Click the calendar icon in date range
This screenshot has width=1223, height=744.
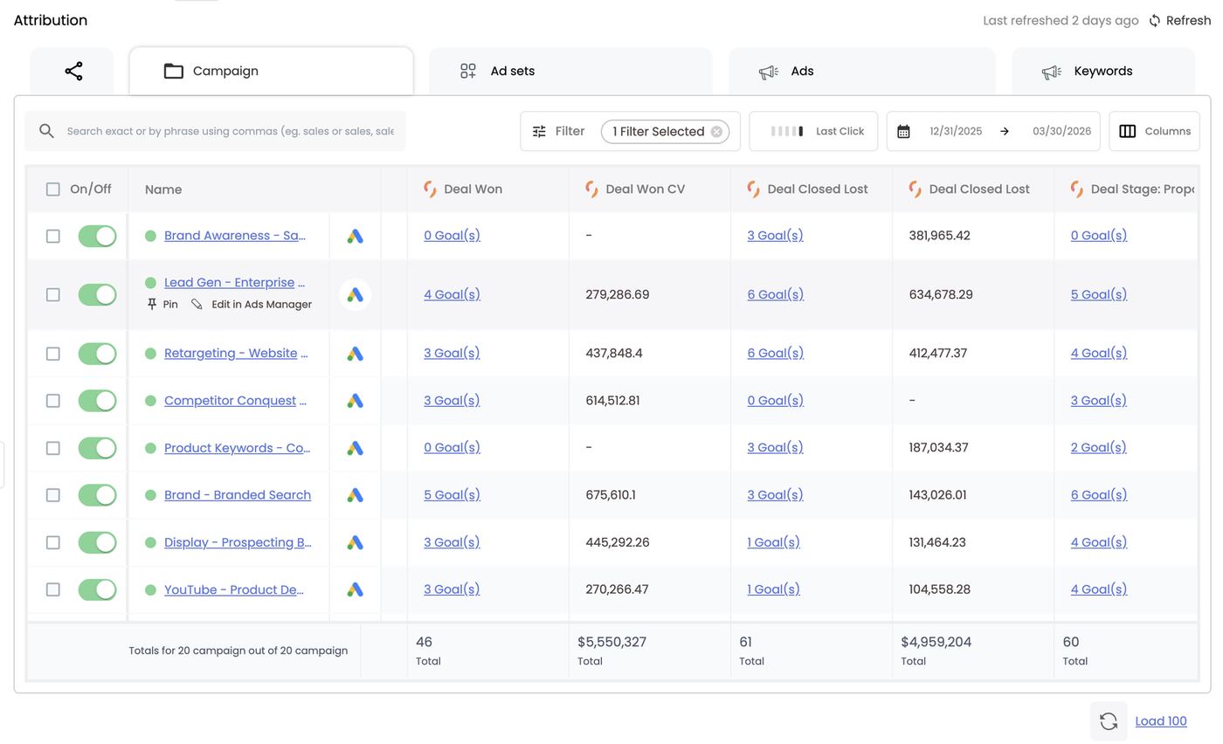click(x=903, y=131)
